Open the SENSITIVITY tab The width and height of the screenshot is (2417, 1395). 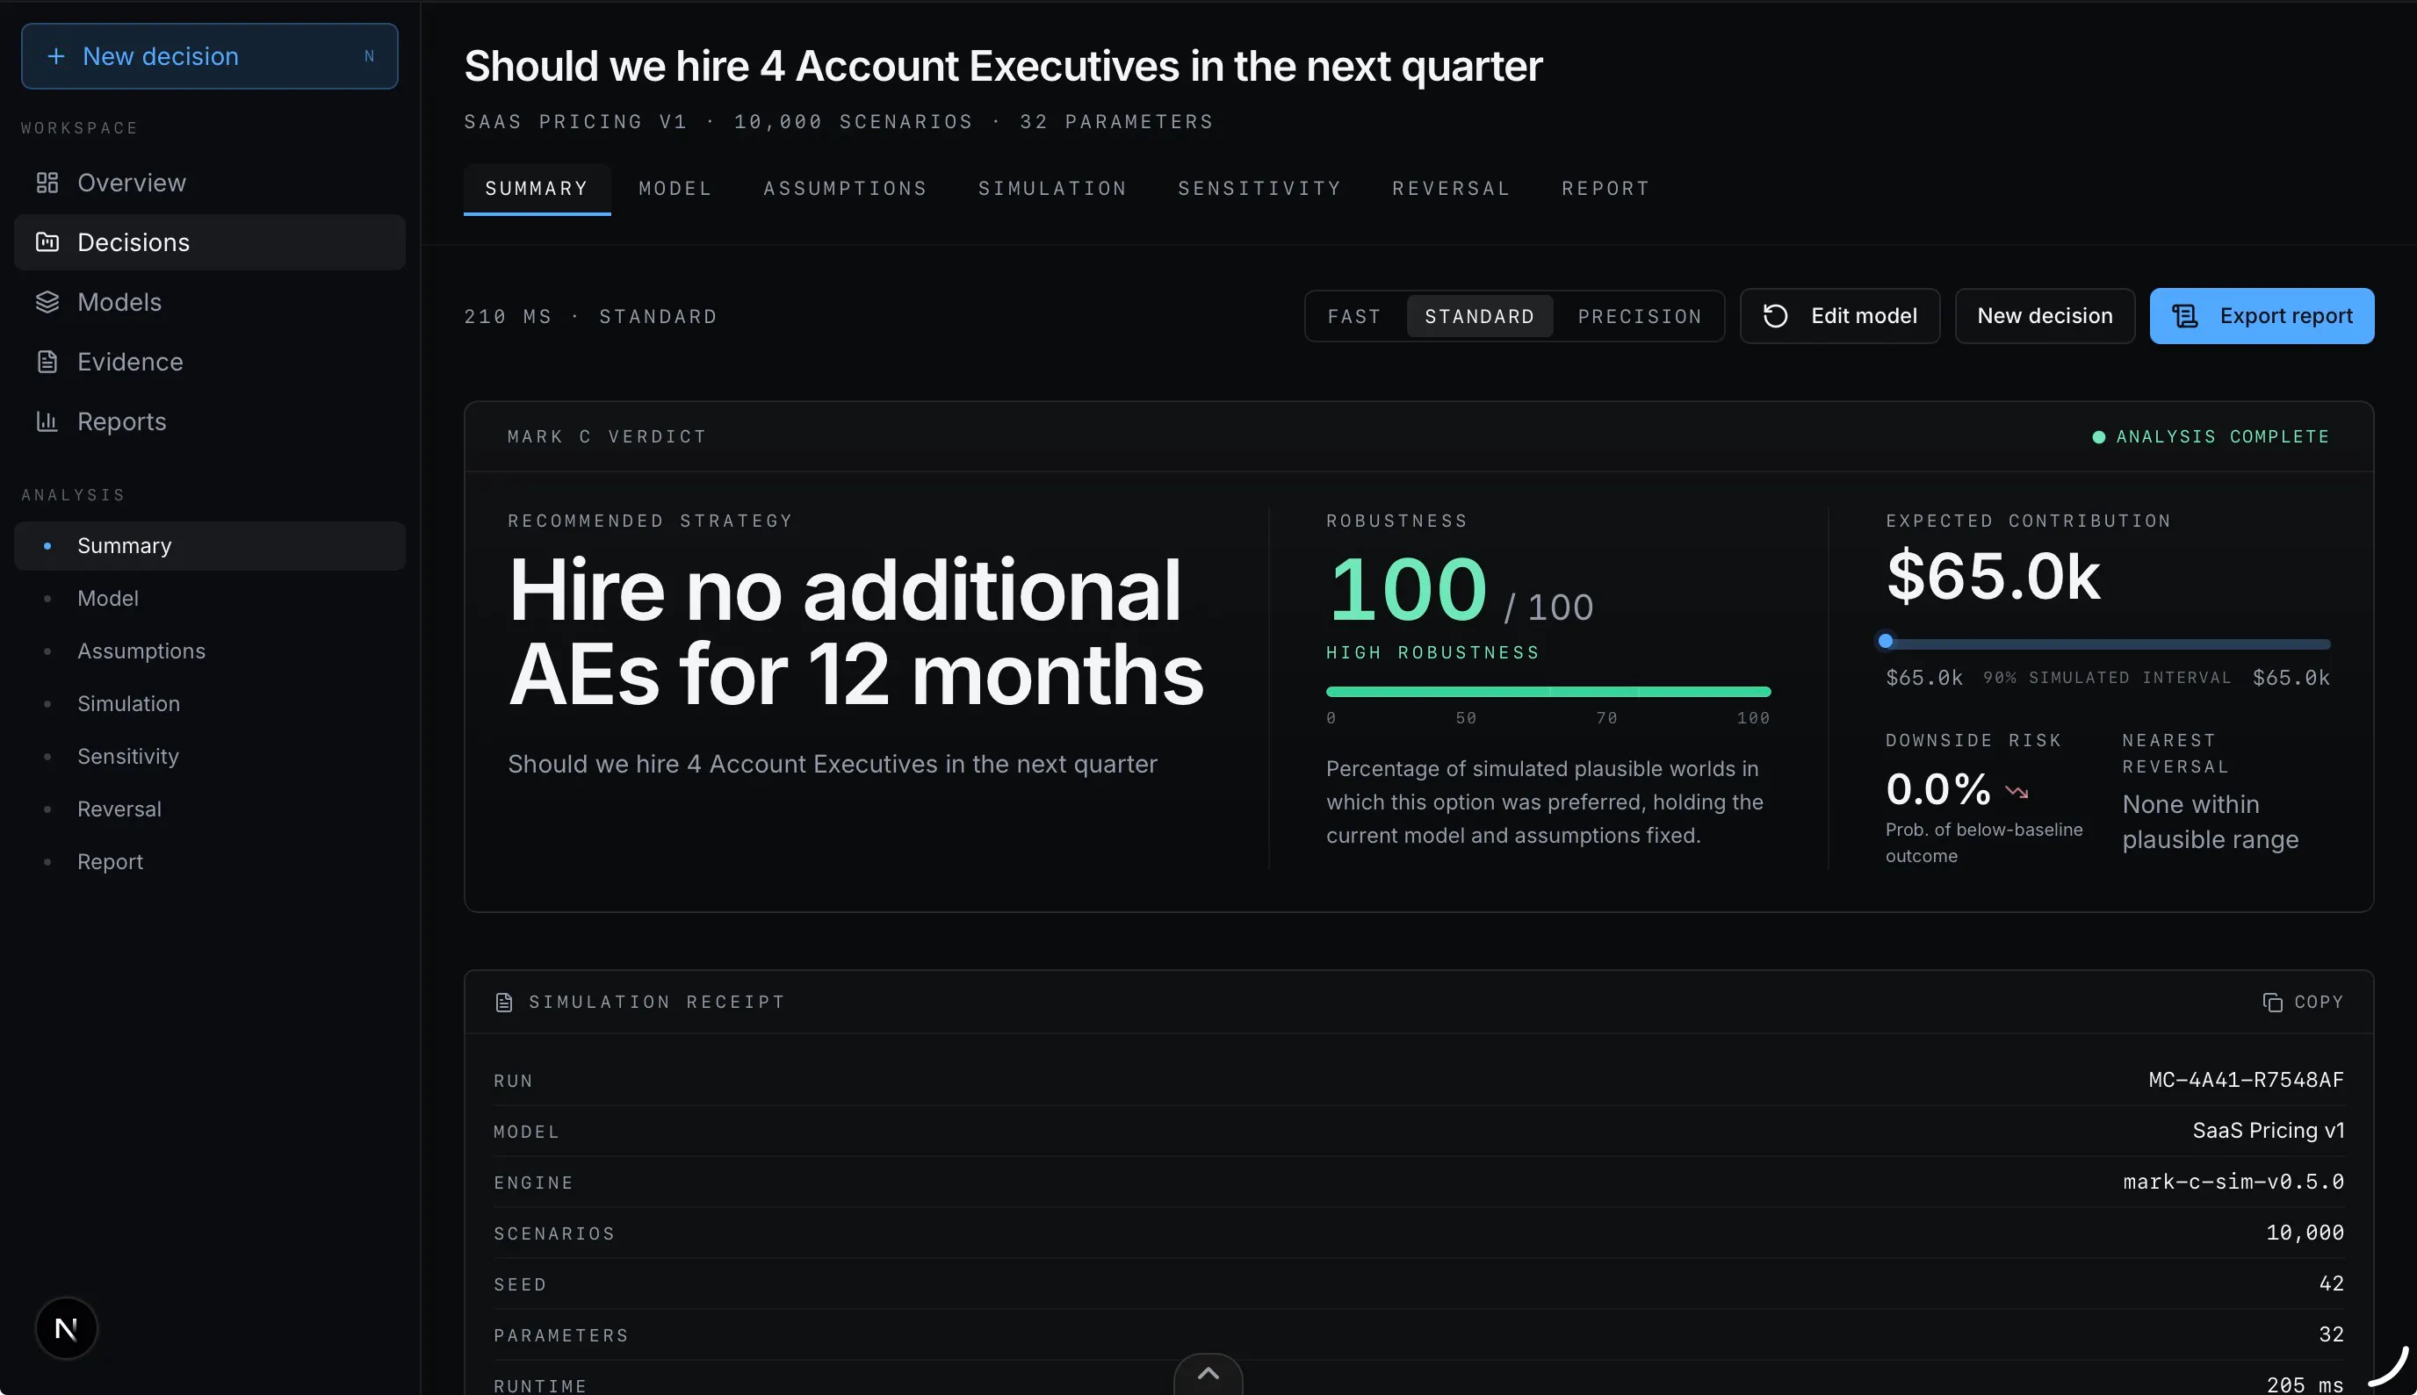(x=1259, y=189)
